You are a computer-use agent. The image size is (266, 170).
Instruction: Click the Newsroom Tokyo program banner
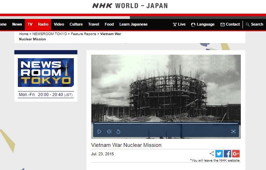(46, 73)
